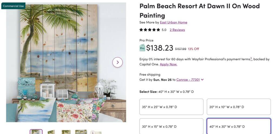Open the East Urban Home brand link
Image resolution: width=277 pixels, height=134 pixels.
click(x=173, y=22)
